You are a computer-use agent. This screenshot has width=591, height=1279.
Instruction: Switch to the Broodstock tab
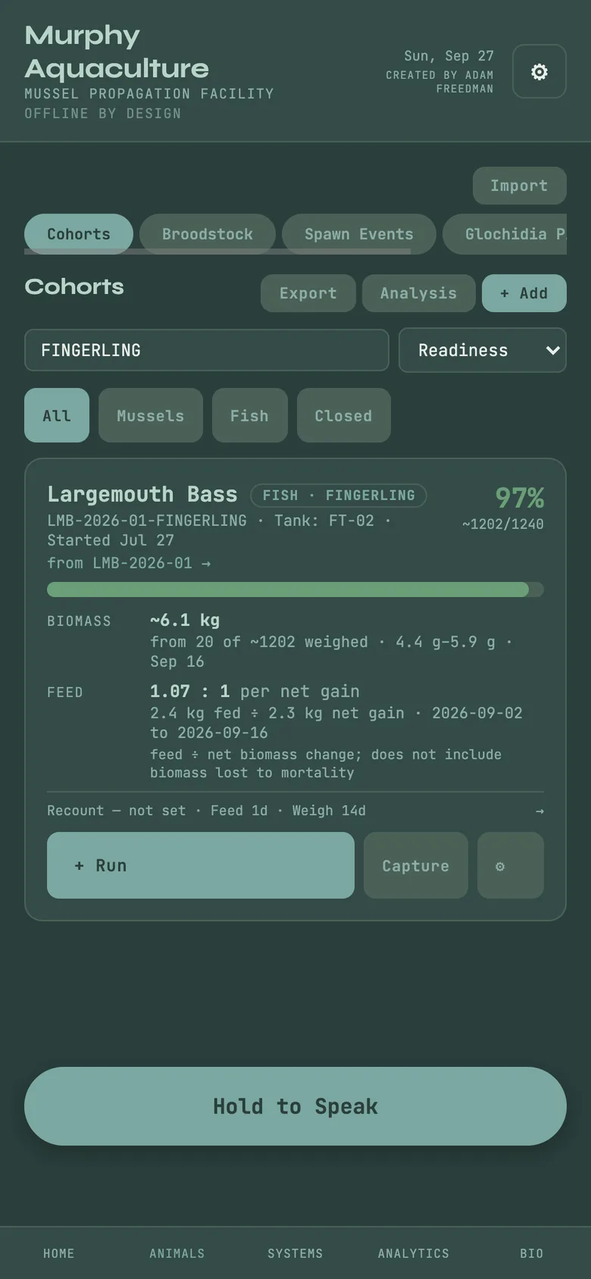(208, 234)
